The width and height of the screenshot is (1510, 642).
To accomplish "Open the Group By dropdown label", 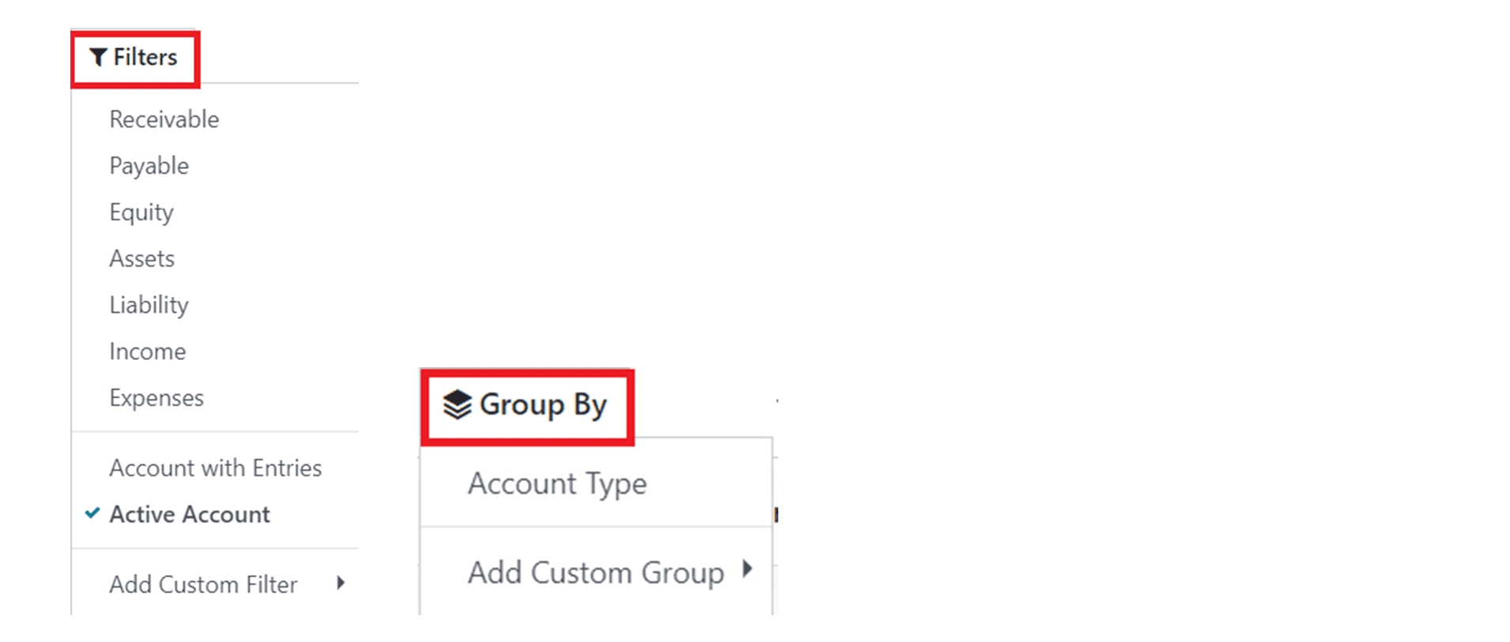I will click(543, 404).
